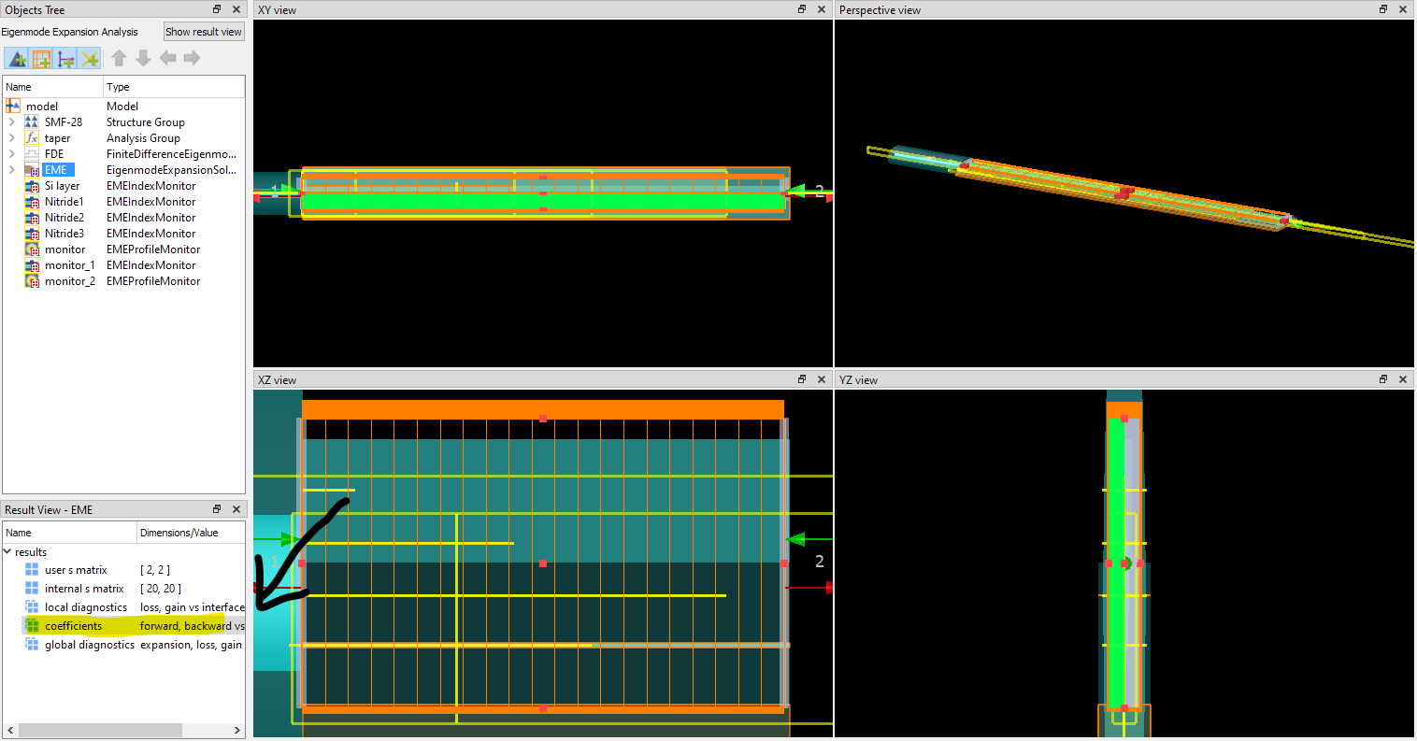Toggle the sources filter icon with arrows

[x=65, y=59]
